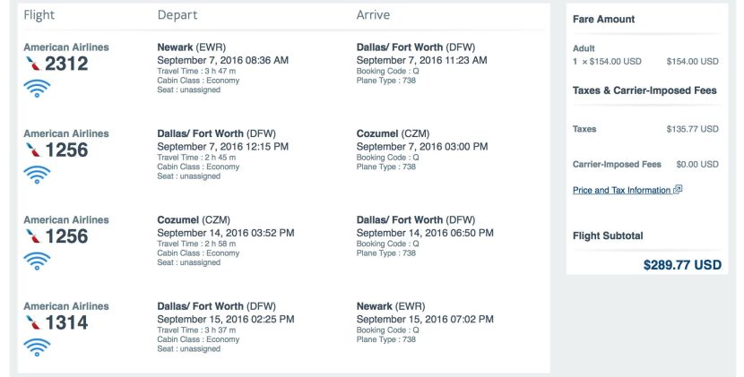The width and height of the screenshot is (744, 377).
Task: Click the Flight column header
Action: click(x=39, y=15)
